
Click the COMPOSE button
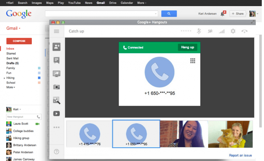19,41
